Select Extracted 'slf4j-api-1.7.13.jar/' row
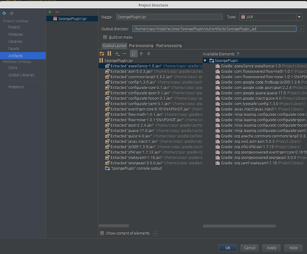The image size is (307, 254). 151,152
